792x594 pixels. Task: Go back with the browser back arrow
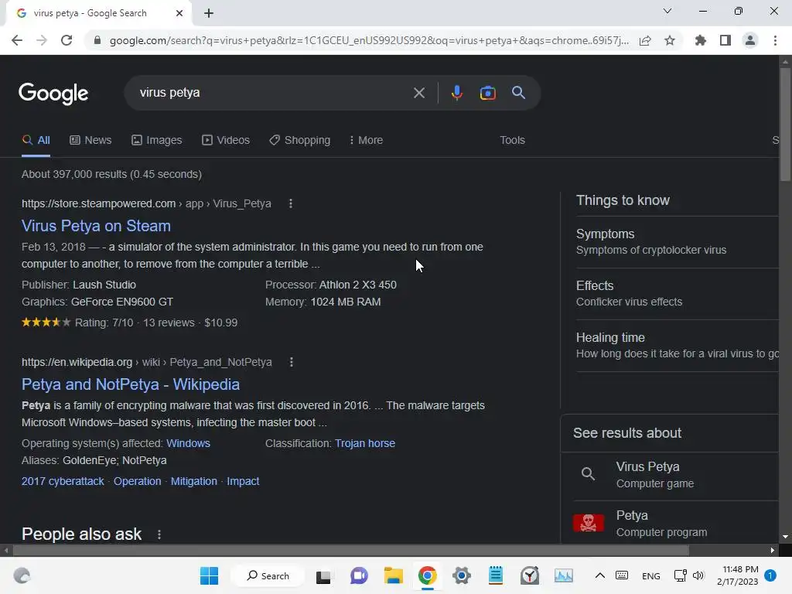click(x=17, y=40)
